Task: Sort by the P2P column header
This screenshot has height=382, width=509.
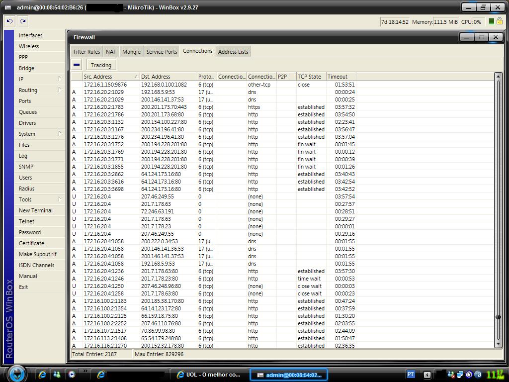Action: [x=286, y=77]
